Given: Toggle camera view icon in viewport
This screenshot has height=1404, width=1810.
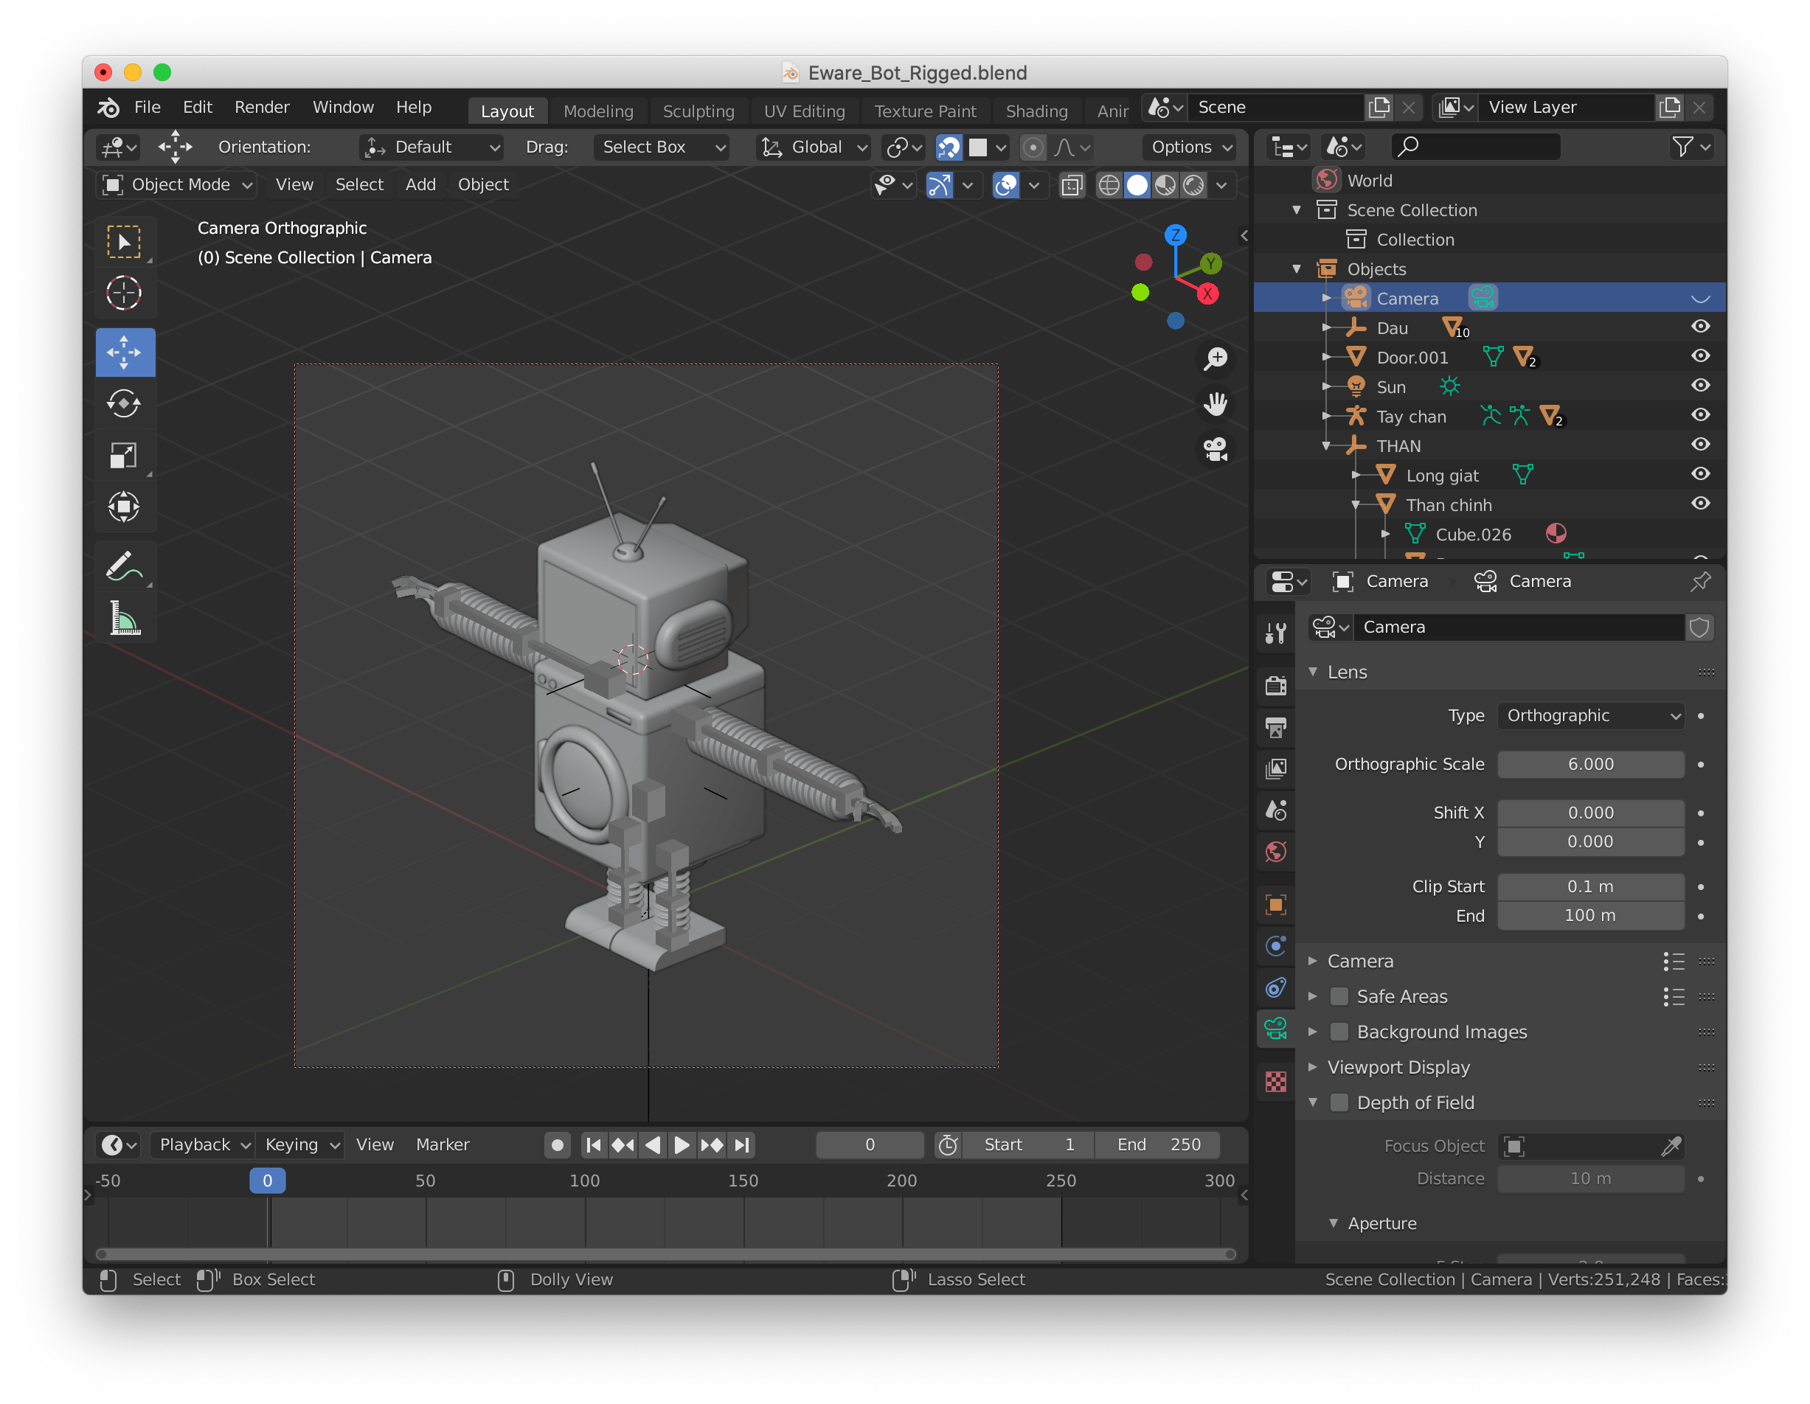Looking at the screenshot, I should pos(1215,450).
